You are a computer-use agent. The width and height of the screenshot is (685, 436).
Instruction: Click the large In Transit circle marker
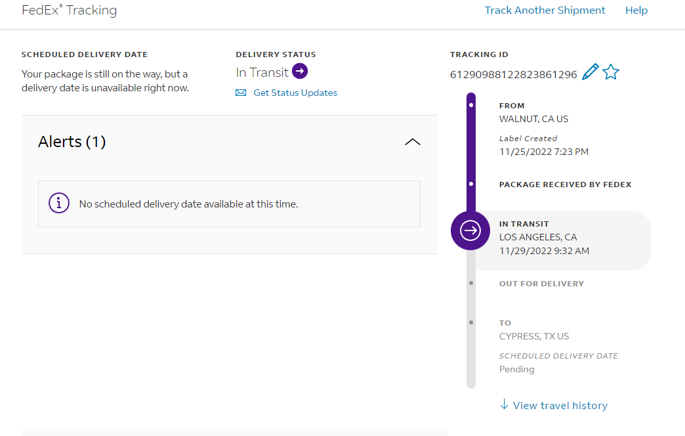point(470,230)
